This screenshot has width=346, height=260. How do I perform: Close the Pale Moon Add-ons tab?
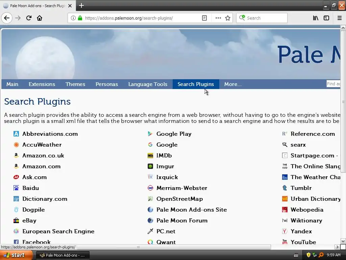70,6
